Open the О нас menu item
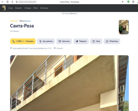This screenshot has height=111, width=138. click(10, 8)
